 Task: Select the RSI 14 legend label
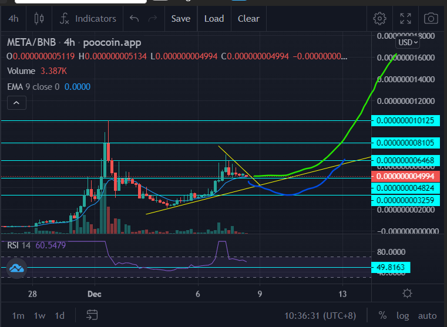[x=19, y=245]
